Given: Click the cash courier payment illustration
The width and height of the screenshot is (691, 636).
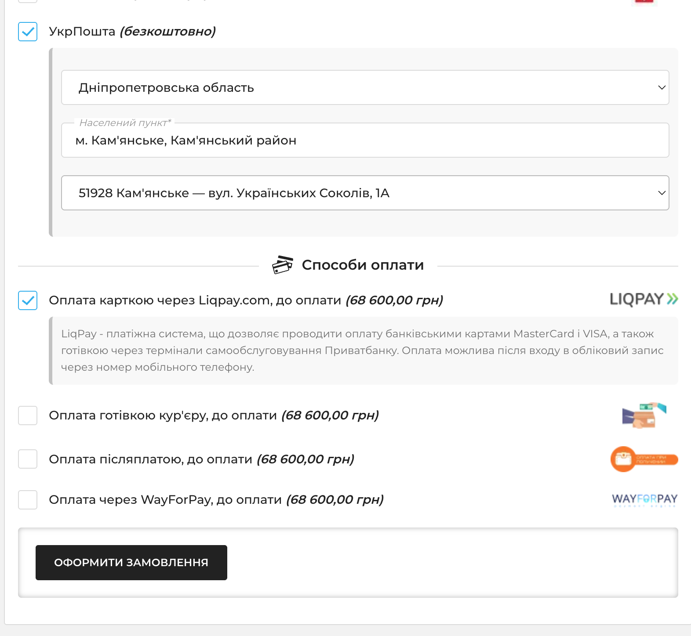Looking at the screenshot, I should pyautogui.click(x=644, y=415).
